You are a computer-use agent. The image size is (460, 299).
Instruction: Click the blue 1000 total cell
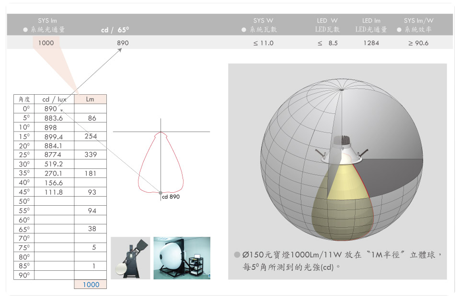click(91, 284)
